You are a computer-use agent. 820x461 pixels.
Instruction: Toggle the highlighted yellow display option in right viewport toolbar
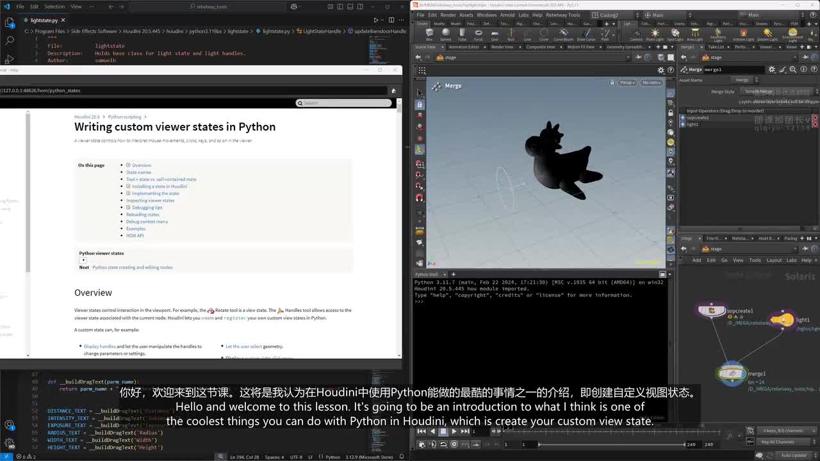coord(671,142)
